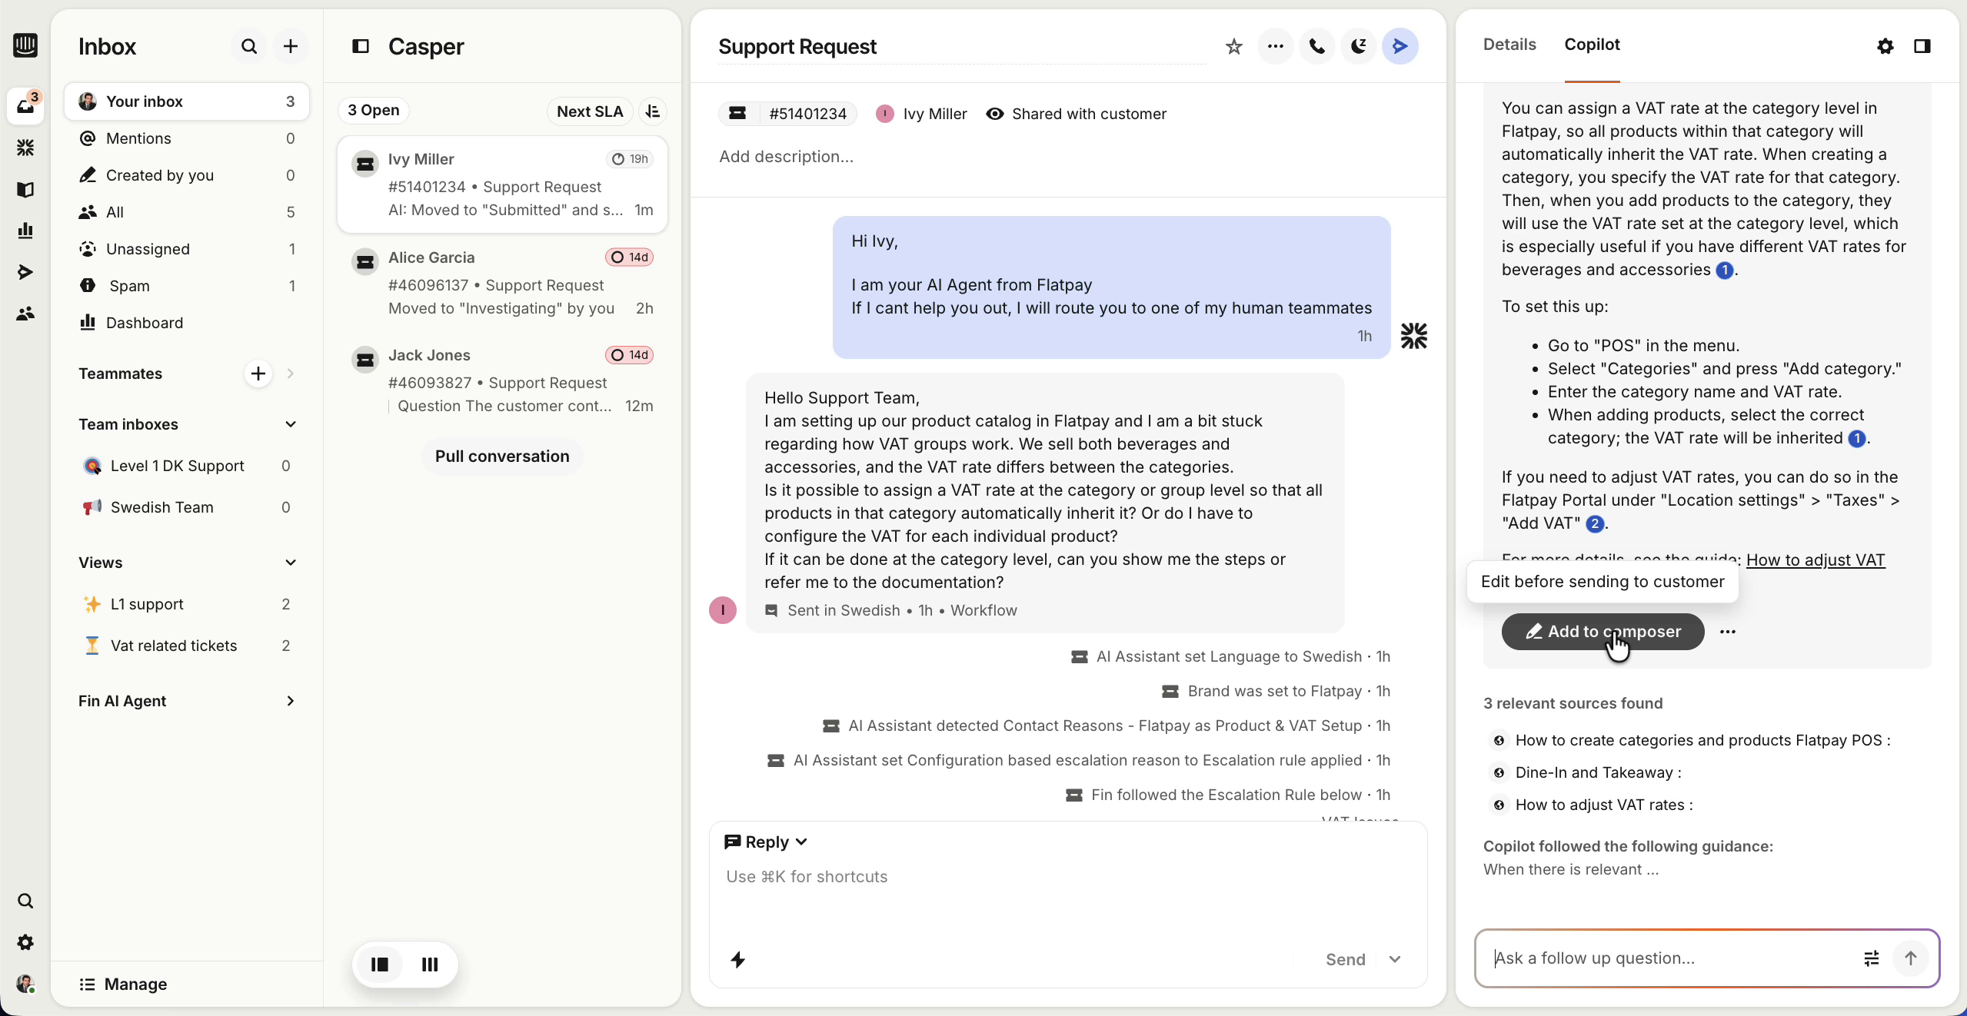Open the conversation more options menu

1274,46
